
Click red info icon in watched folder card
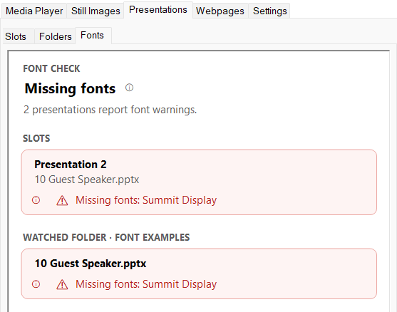(x=36, y=284)
